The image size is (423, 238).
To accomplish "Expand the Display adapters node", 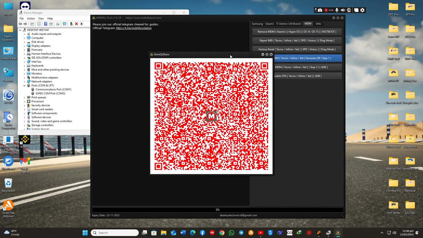I will pos(24,46).
